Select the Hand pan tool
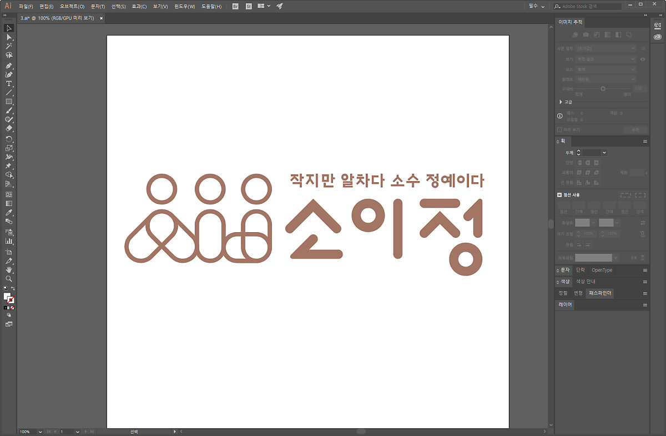The width and height of the screenshot is (666, 436). point(9,270)
